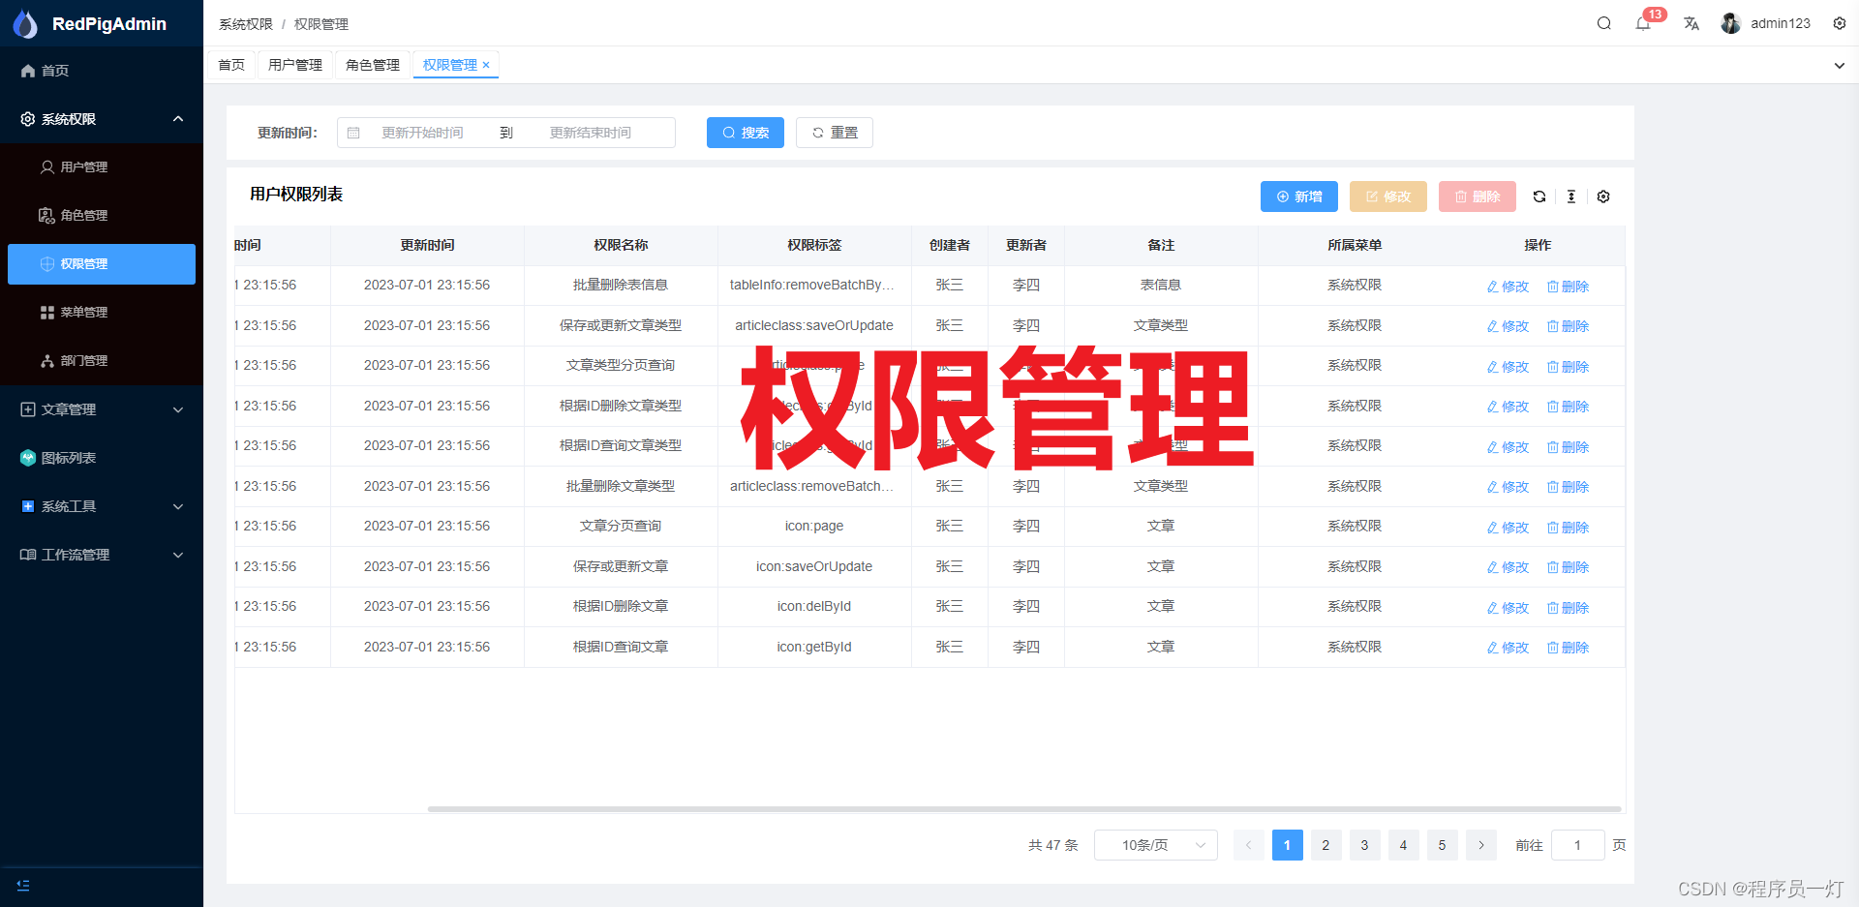Expand the 文章管理 sidebar group
Screen dimensions: 1859x907
[102, 409]
